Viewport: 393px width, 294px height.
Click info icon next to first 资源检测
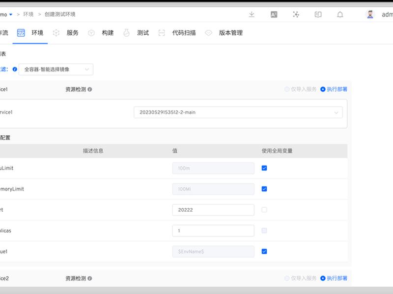coord(90,89)
